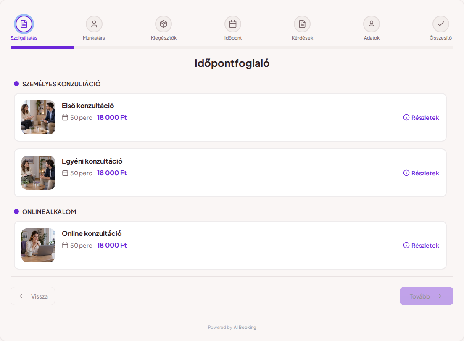Click the Időpontfoglaló page title
Screen dimensions: 464x341
tap(232, 63)
